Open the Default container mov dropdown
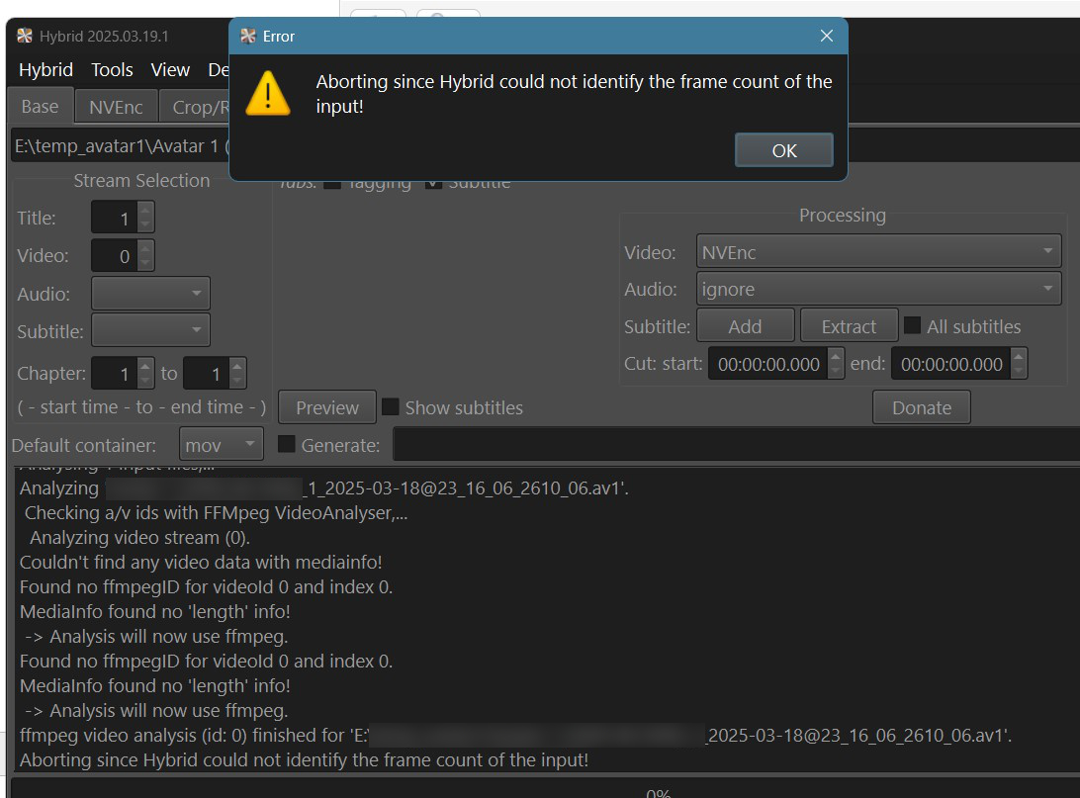The image size is (1080, 798). [222, 445]
